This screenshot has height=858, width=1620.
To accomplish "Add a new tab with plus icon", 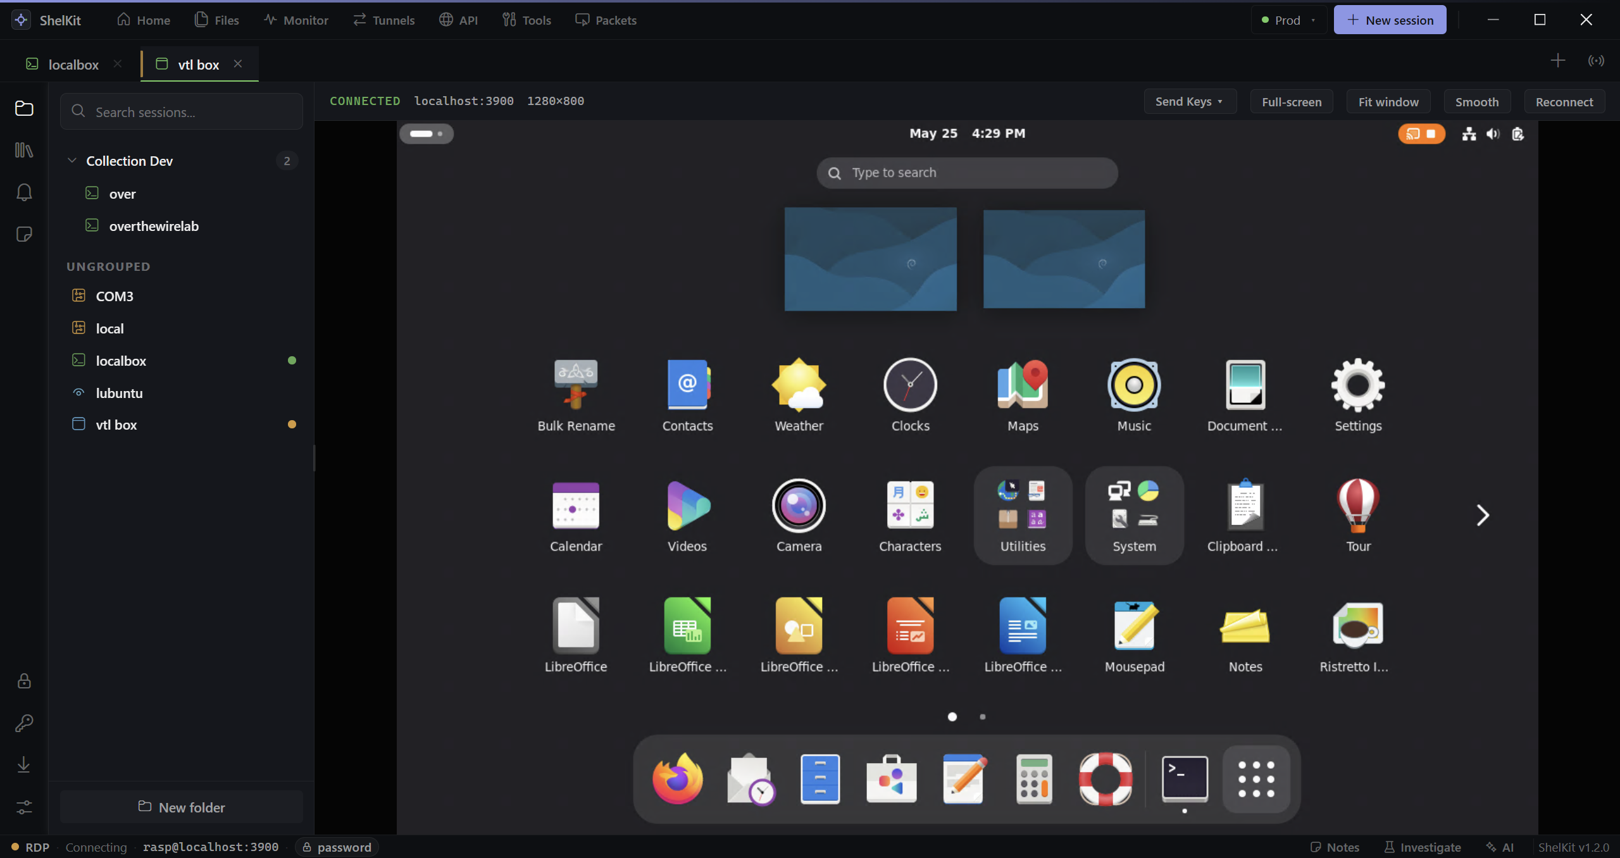I will 1558,61.
